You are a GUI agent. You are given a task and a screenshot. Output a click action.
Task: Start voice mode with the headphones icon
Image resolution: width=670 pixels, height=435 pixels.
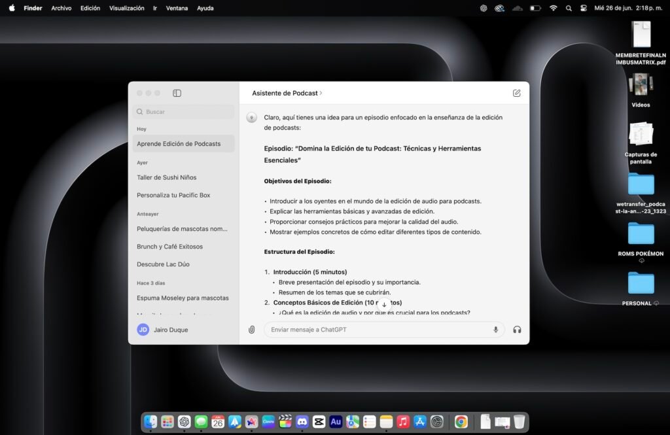517,330
